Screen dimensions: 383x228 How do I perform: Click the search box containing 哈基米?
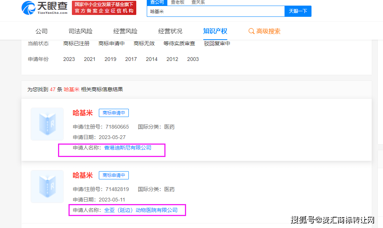coord(215,11)
